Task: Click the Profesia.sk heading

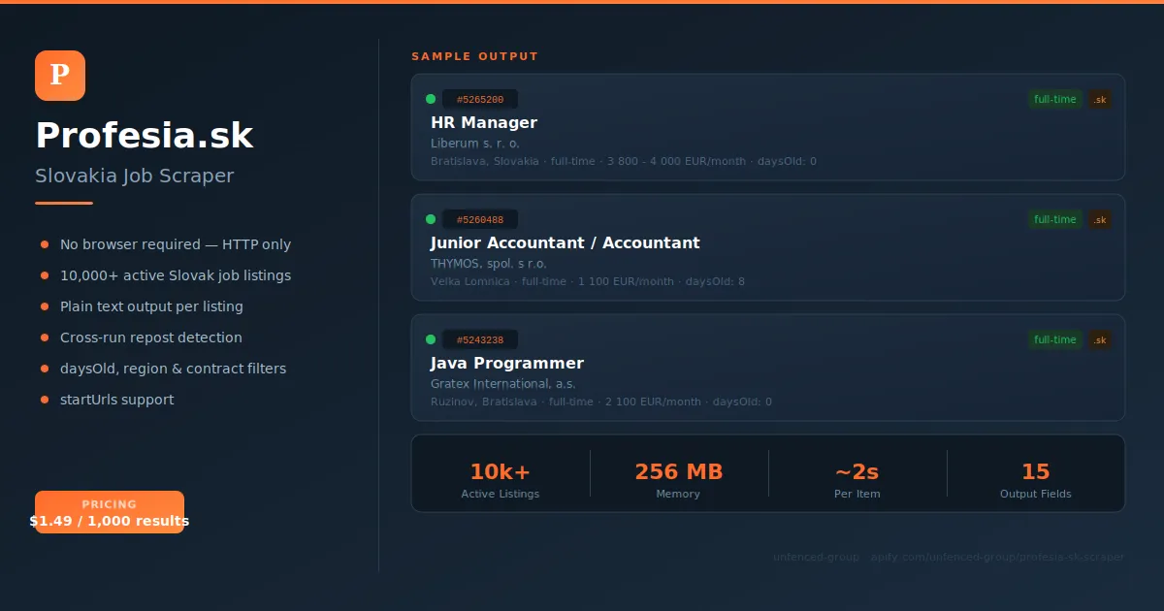Action: [x=145, y=135]
